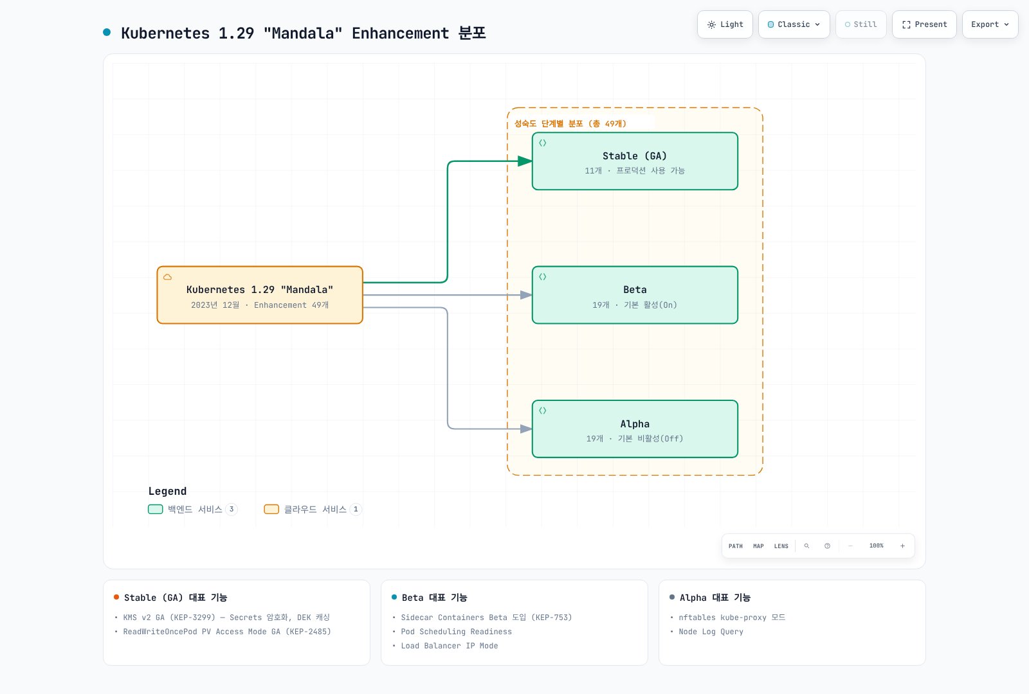Click the Sidecar Containers Beta 도입 item
Image resolution: width=1029 pixels, height=694 pixels.
pos(486,618)
